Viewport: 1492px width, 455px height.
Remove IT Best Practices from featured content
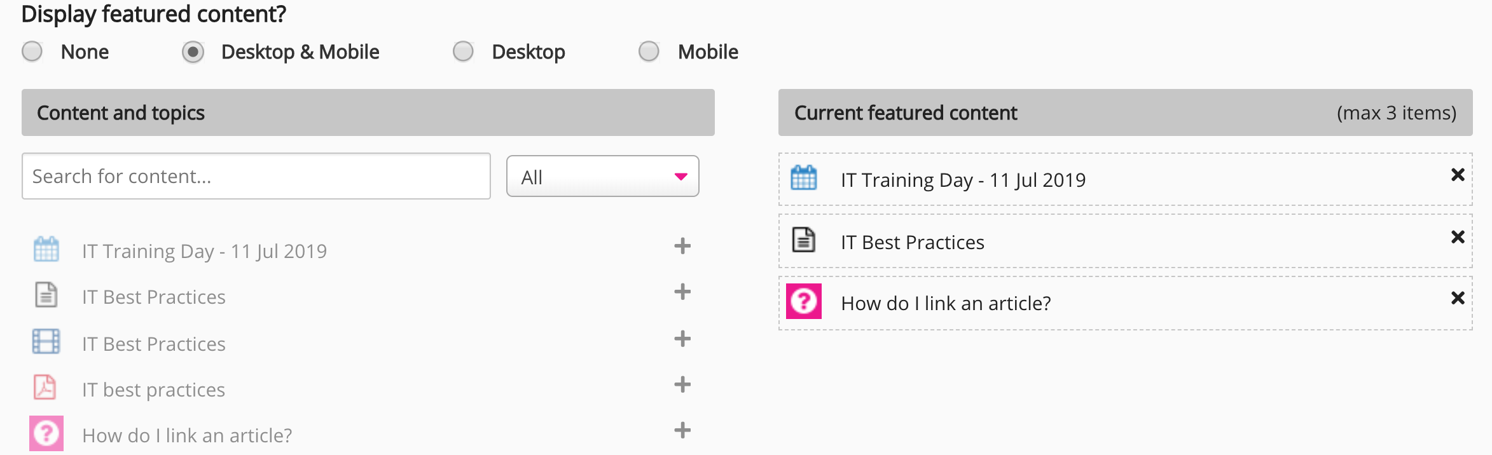[1458, 237]
